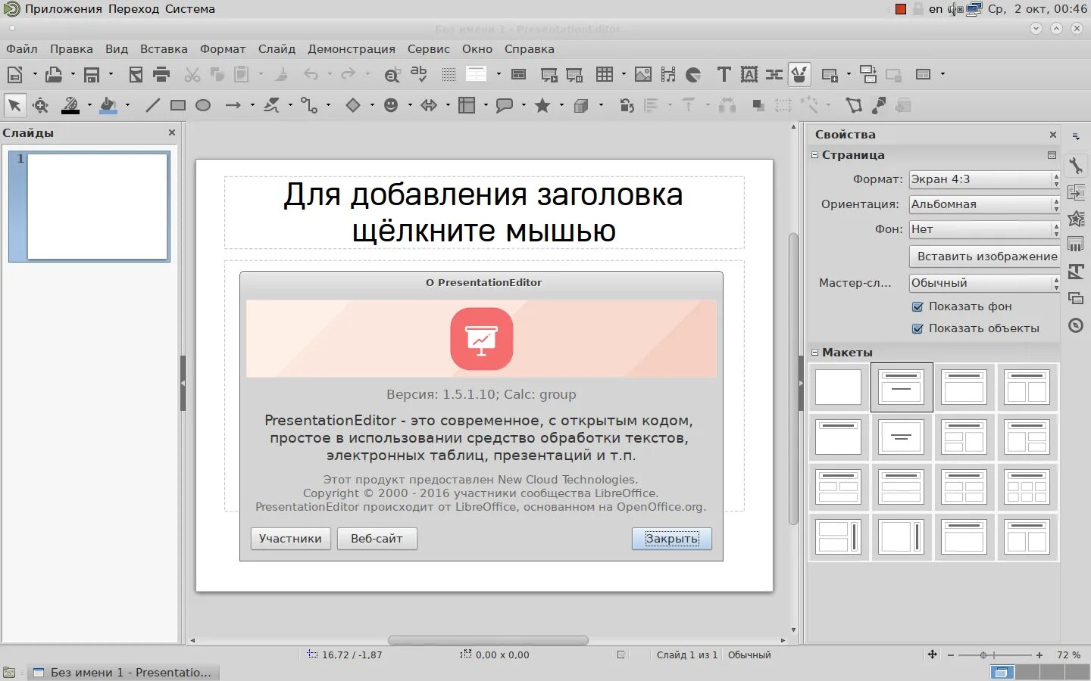Image resolution: width=1091 pixels, height=681 pixels.
Task: Select the Rectangle shape tool
Action: tap(178, 105)
